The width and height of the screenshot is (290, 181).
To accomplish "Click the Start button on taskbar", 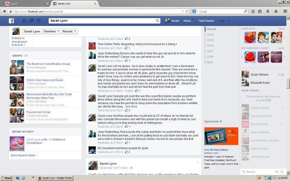I will [x=6, y=178].
